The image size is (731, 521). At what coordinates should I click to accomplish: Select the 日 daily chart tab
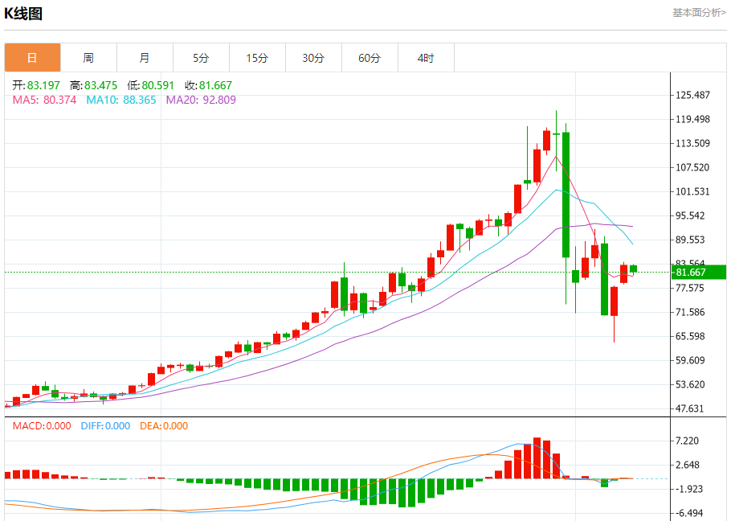[32, 58]
